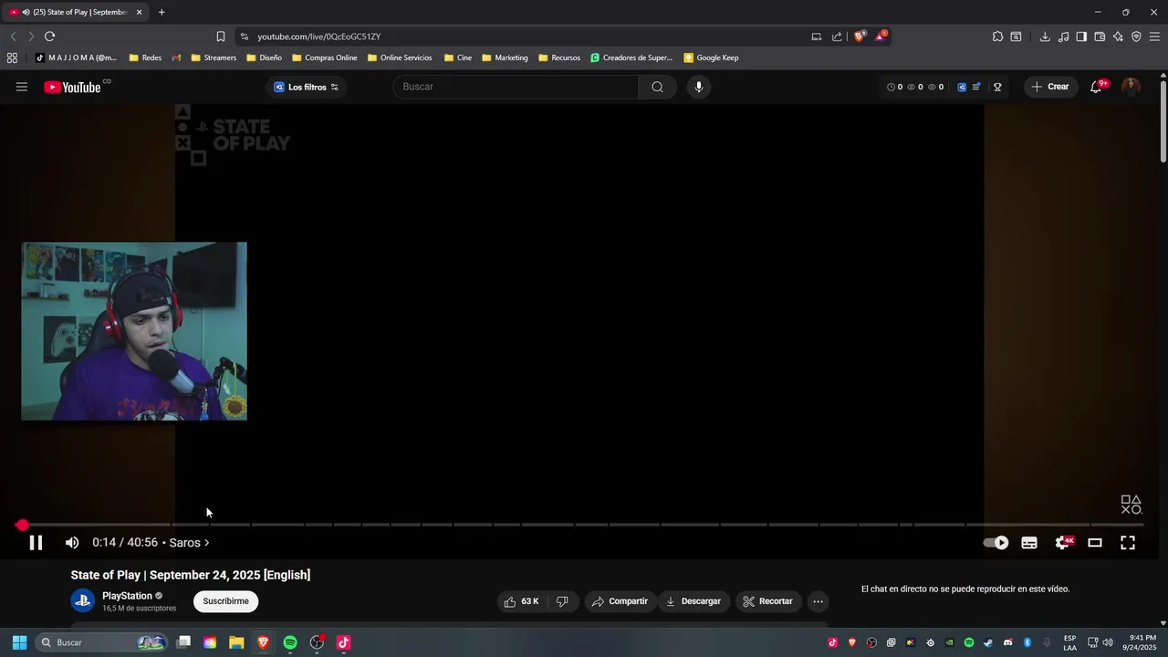Open the browser extensions puzzle icon
The width and height of the screenshot is (1168, 657).
(x=997, y=36)
